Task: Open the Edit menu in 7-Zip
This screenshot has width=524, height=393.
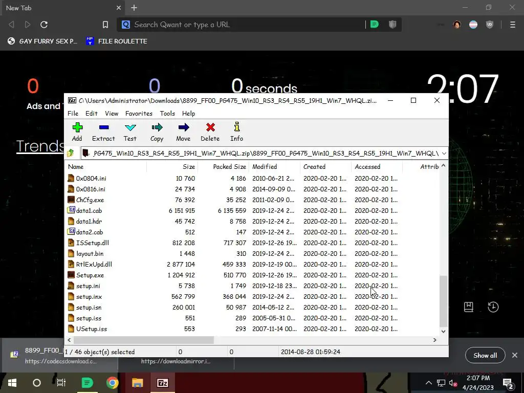Action: [x=91, y=113]
